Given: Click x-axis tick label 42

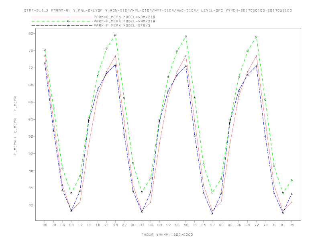Looking at the screenshot, I should (168, 225).
